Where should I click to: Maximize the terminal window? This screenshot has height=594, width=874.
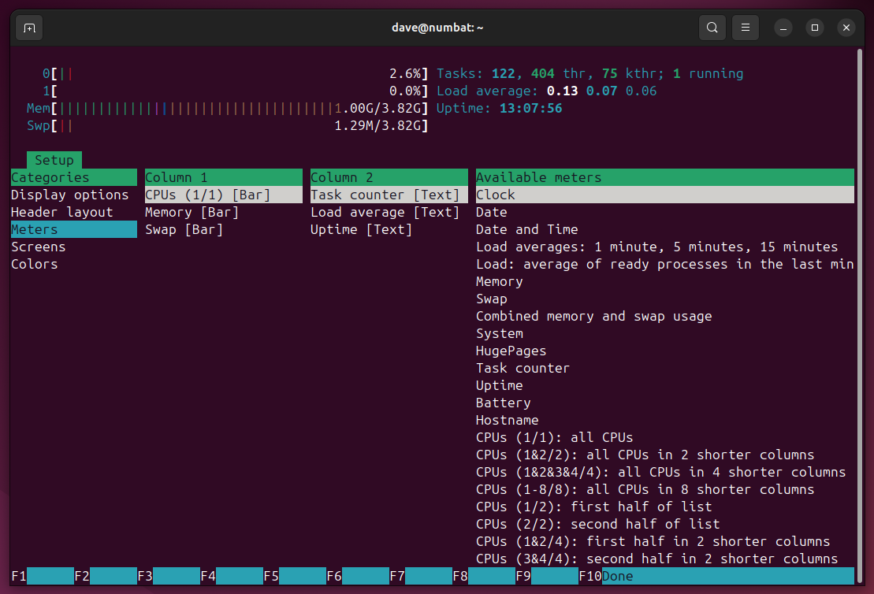pos(815,28)
